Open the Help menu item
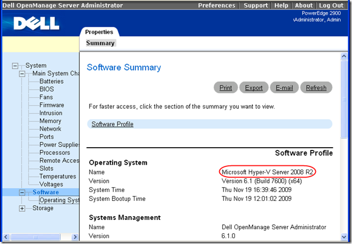352x244 pixels. pos(281,5)
